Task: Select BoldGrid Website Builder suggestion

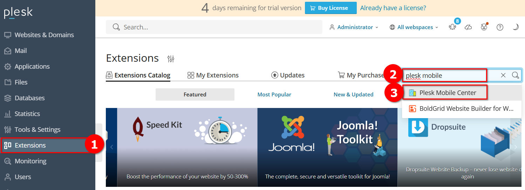Action: [x=462, y=108]
